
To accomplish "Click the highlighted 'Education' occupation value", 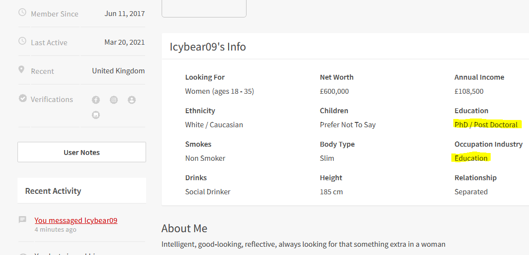I will tap(471, 158).
